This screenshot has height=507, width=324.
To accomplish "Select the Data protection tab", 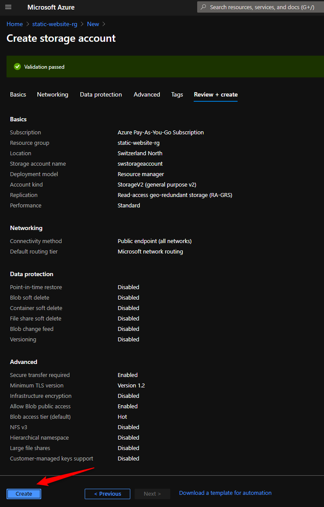I will (x=101, y=94).
